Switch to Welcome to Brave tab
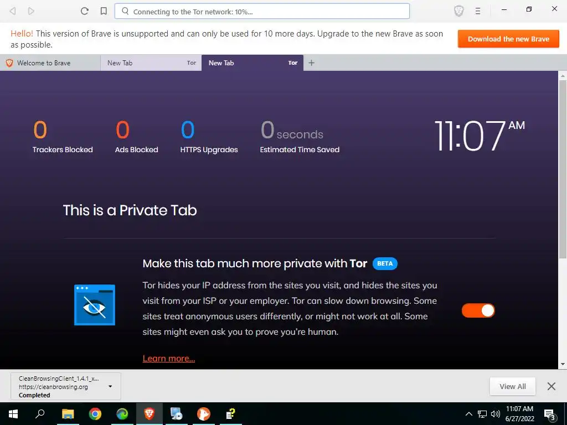567x425 pixels. pyautogui.click(x=50, y=63)
